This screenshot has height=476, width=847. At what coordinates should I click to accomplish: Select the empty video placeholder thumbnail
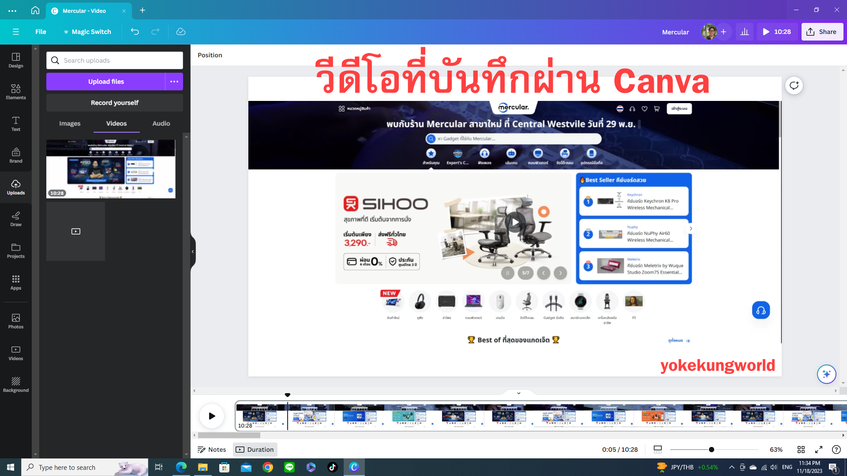[75, 231]
